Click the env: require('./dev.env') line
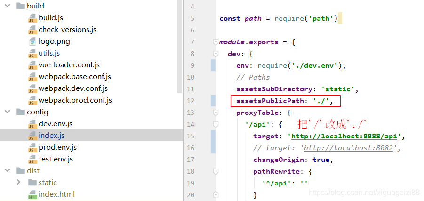The height and width of the screenshot is (201, 424). coord(291,66)
